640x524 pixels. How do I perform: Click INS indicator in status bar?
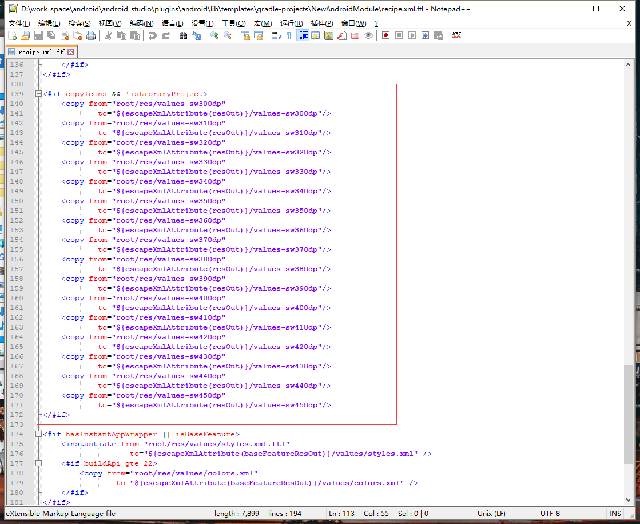pos(615,514)
